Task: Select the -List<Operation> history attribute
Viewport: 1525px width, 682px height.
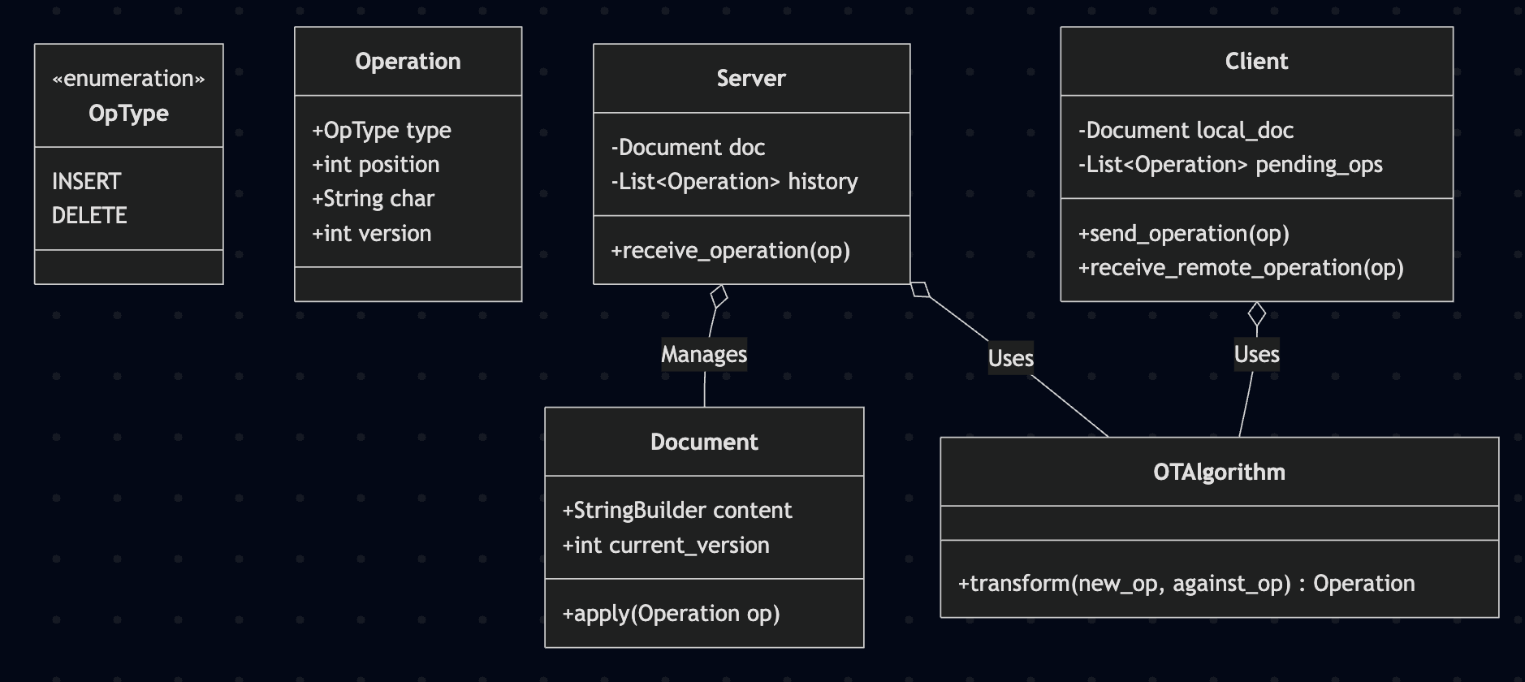Action: [x=734, y=182]
